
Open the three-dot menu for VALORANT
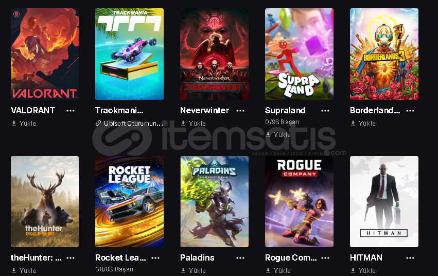71,111
